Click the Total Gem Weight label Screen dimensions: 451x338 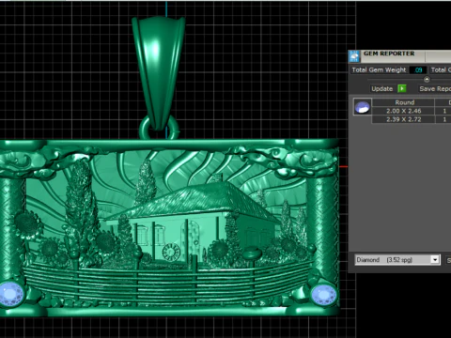tap(379, 69)
